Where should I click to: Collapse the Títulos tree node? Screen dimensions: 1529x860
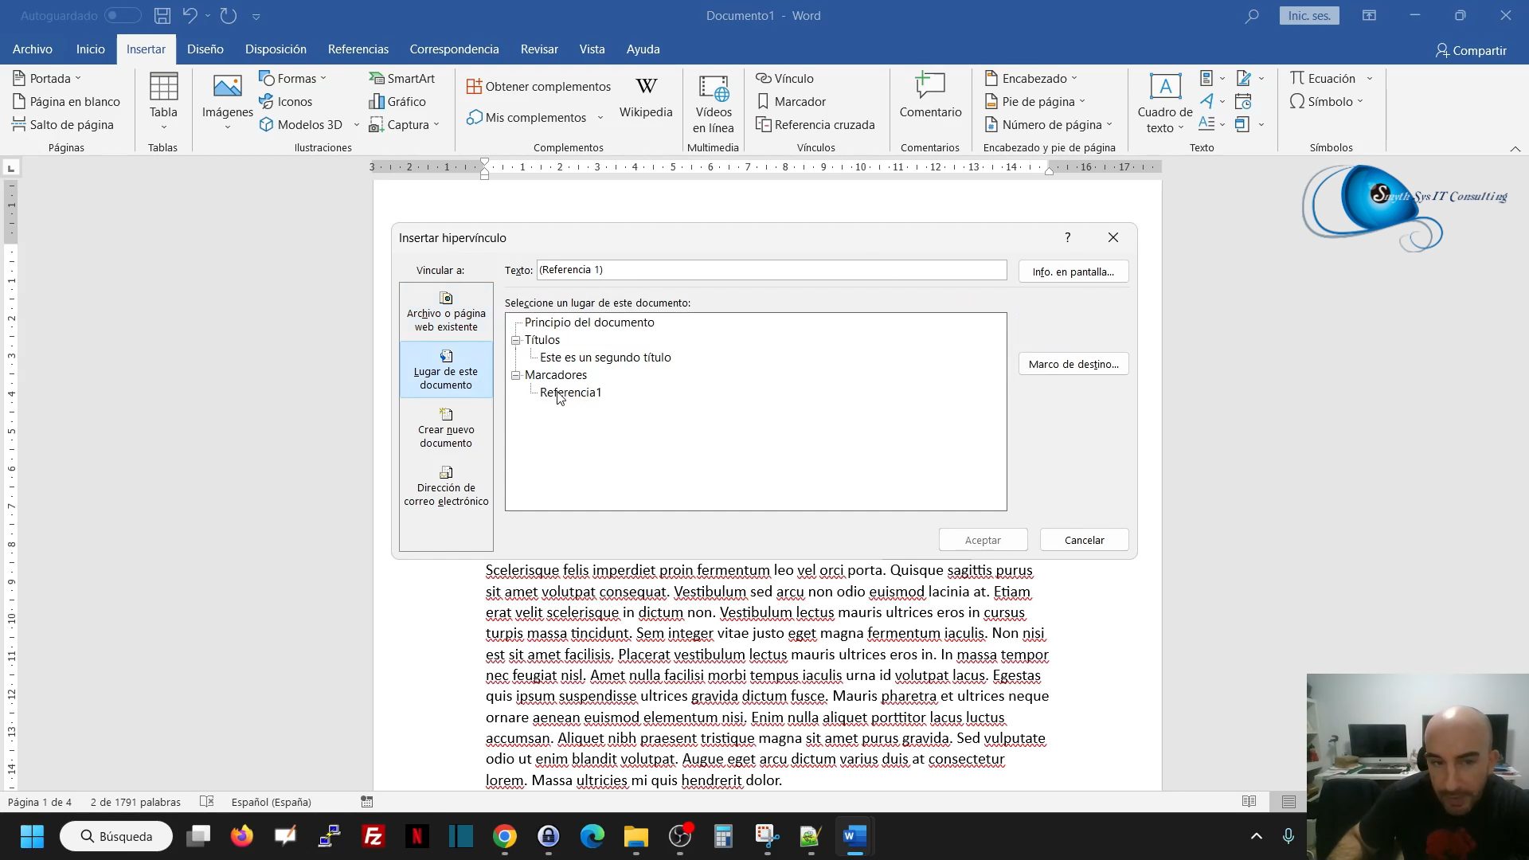point(516,340)
